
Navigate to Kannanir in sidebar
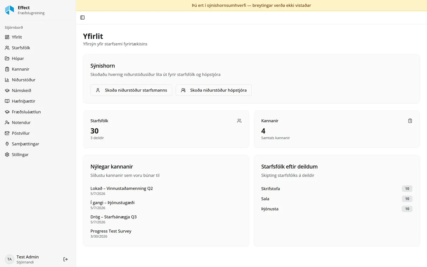[38, 69]
